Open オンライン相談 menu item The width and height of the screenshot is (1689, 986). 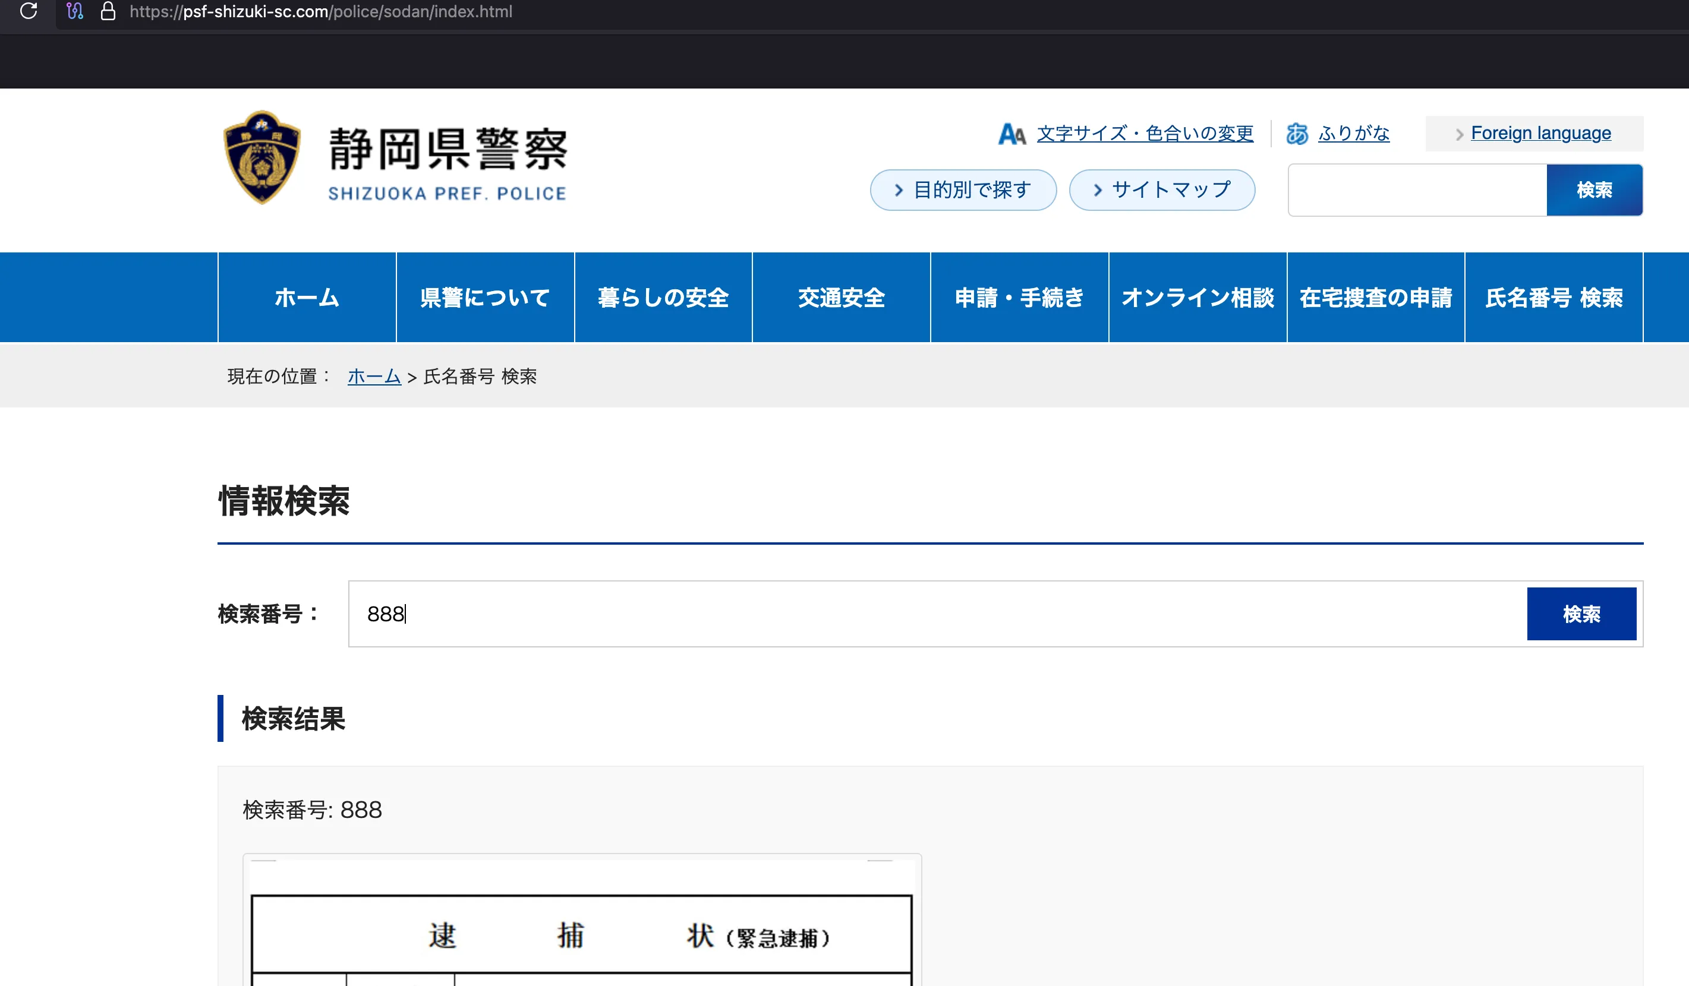coord(1198,298)
